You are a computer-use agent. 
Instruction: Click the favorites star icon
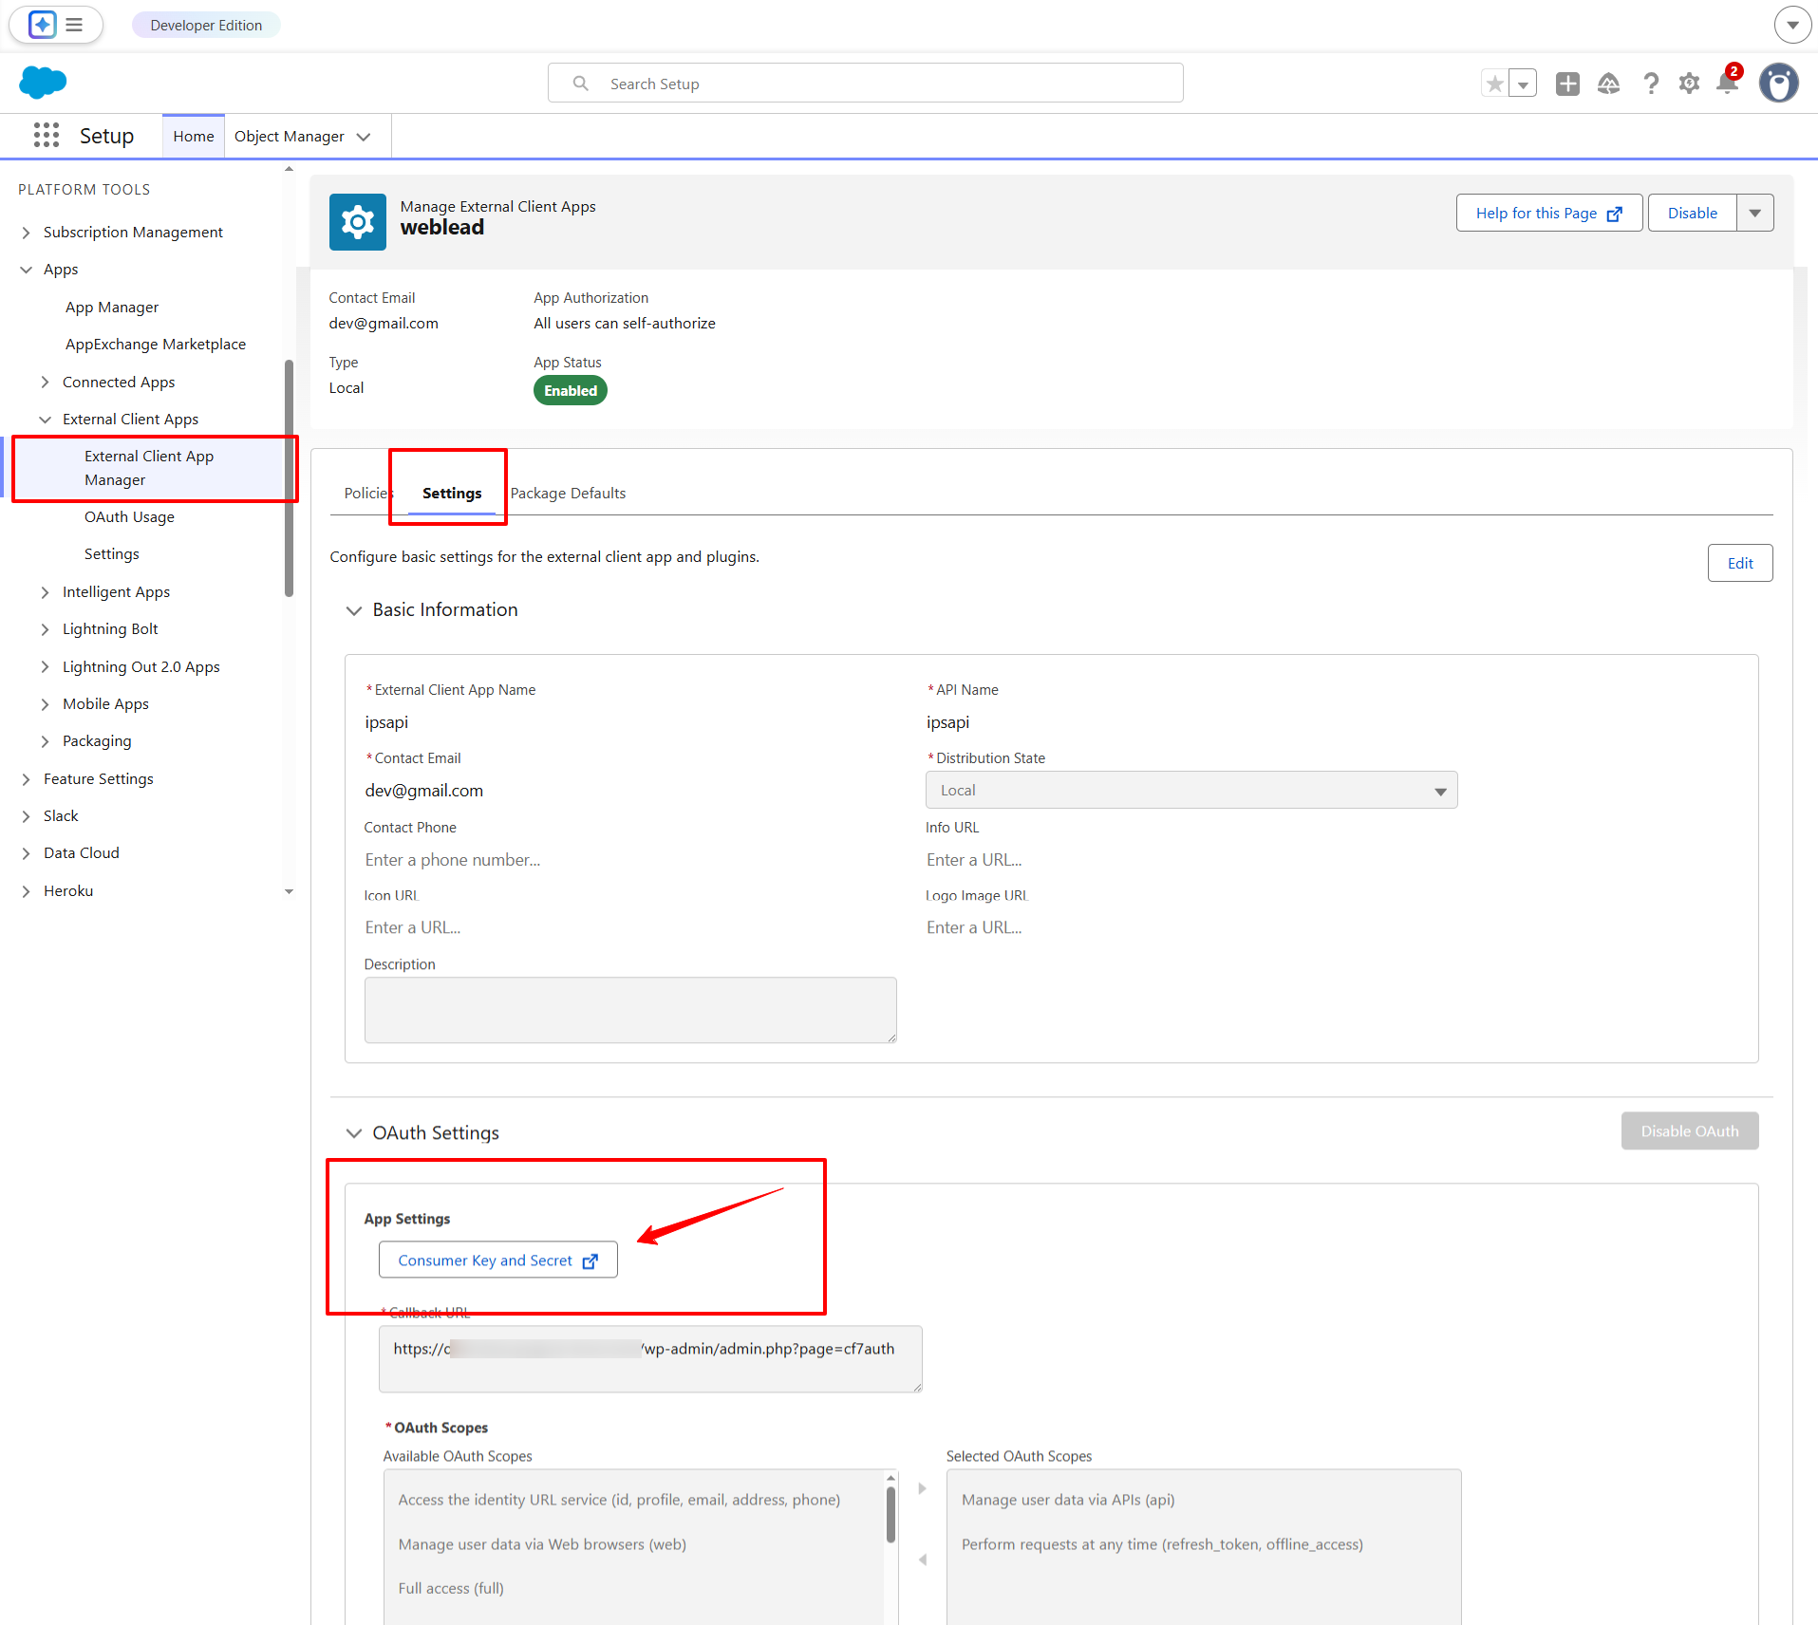pyautogui.click(x=1493, y=84)
